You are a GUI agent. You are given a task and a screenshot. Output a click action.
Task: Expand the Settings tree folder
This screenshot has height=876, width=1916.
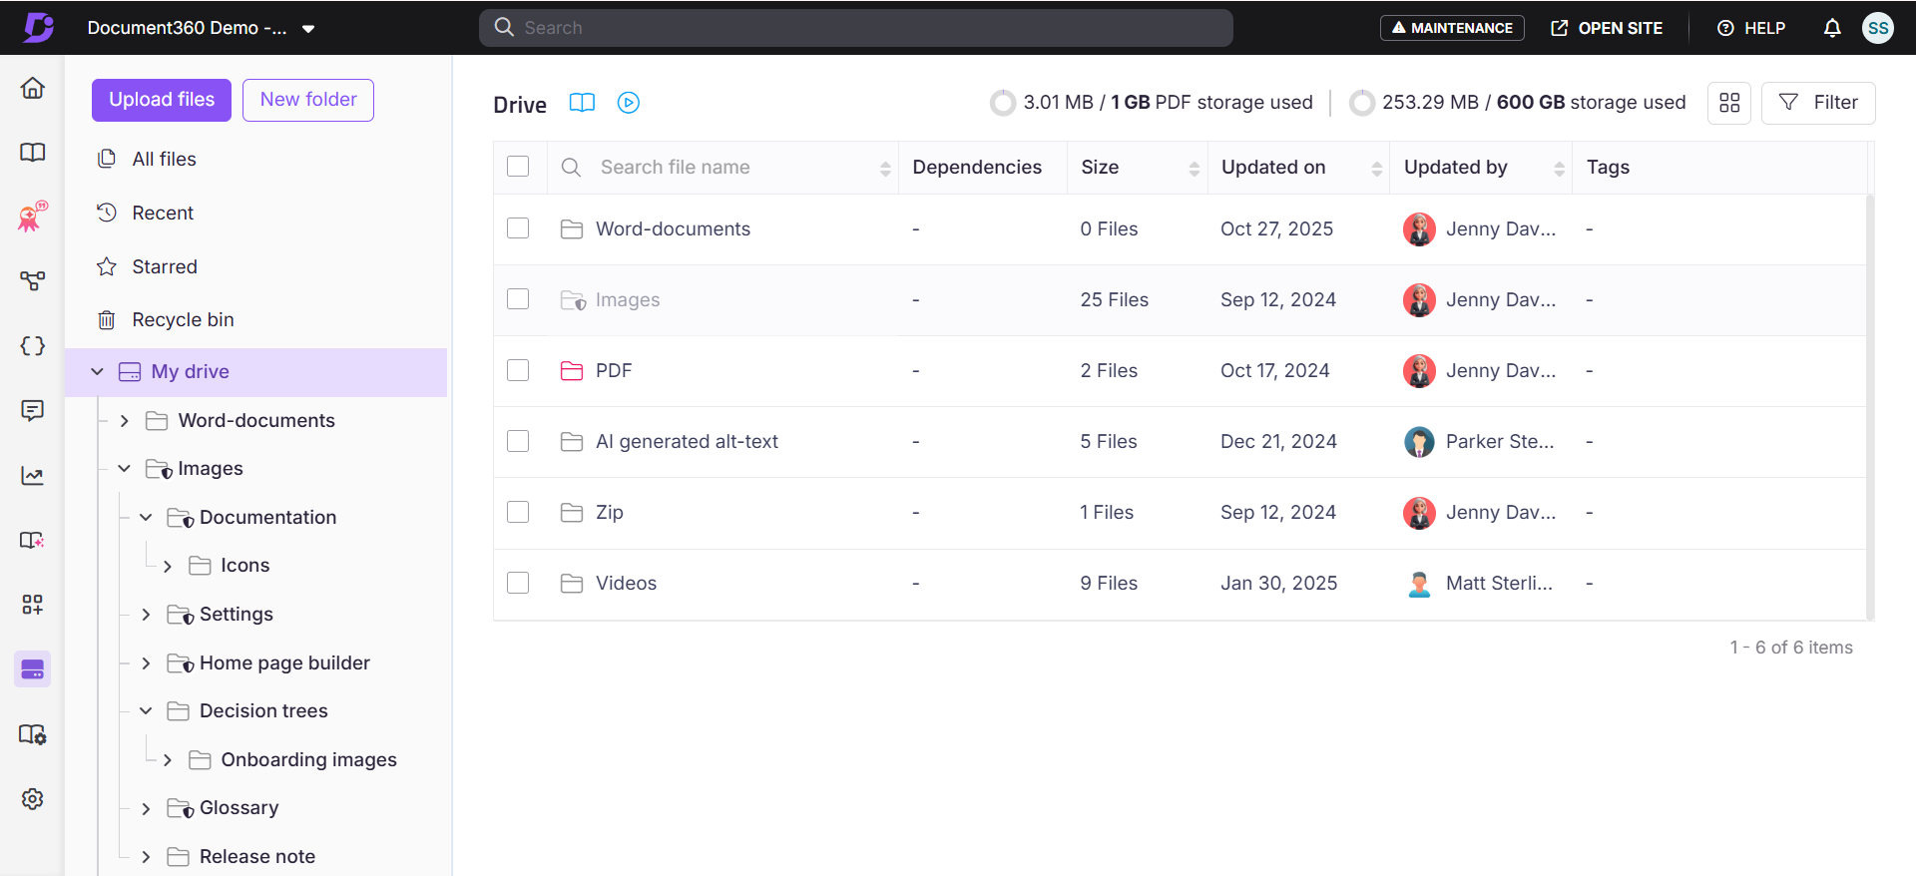(x=146, y=615)
